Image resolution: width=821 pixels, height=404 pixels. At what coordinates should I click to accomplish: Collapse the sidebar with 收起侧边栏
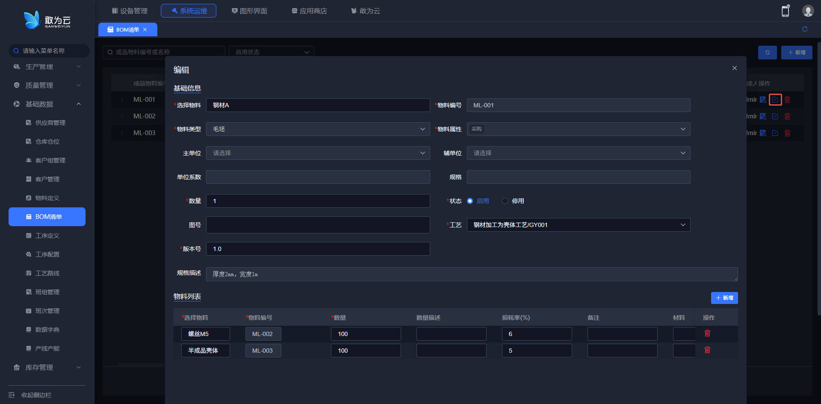(x=36, y=395)
